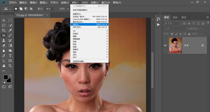Viewport: 210px width, 112px height.
Task: Turn layer filtering on or off
Action: pos(208,23)
